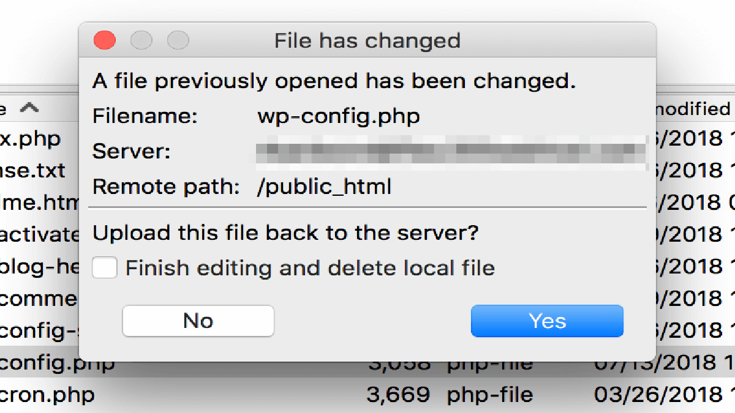
Task: Click the 3,669 file size cell
Action: [x=398, y=395]
